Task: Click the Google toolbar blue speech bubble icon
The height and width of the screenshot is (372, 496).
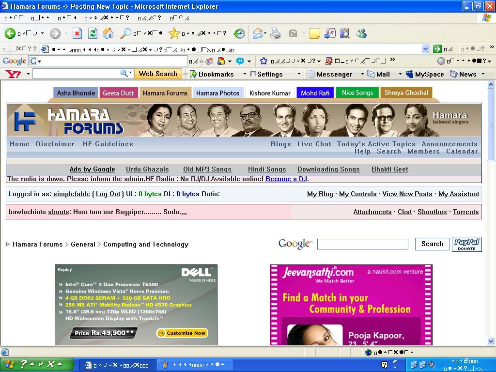Action: (x=240, y=61)
